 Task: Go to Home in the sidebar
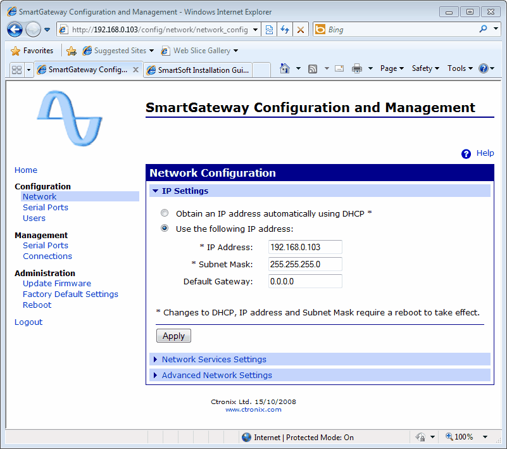point(26,170)
